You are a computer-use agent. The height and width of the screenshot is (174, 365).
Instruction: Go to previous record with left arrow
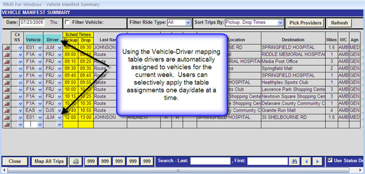point(306,161)
